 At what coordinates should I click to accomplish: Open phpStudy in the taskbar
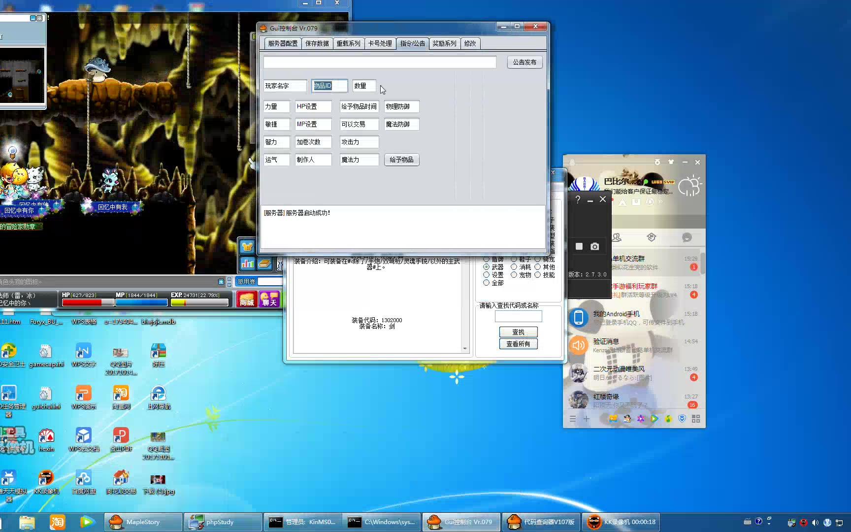[223, 522]
